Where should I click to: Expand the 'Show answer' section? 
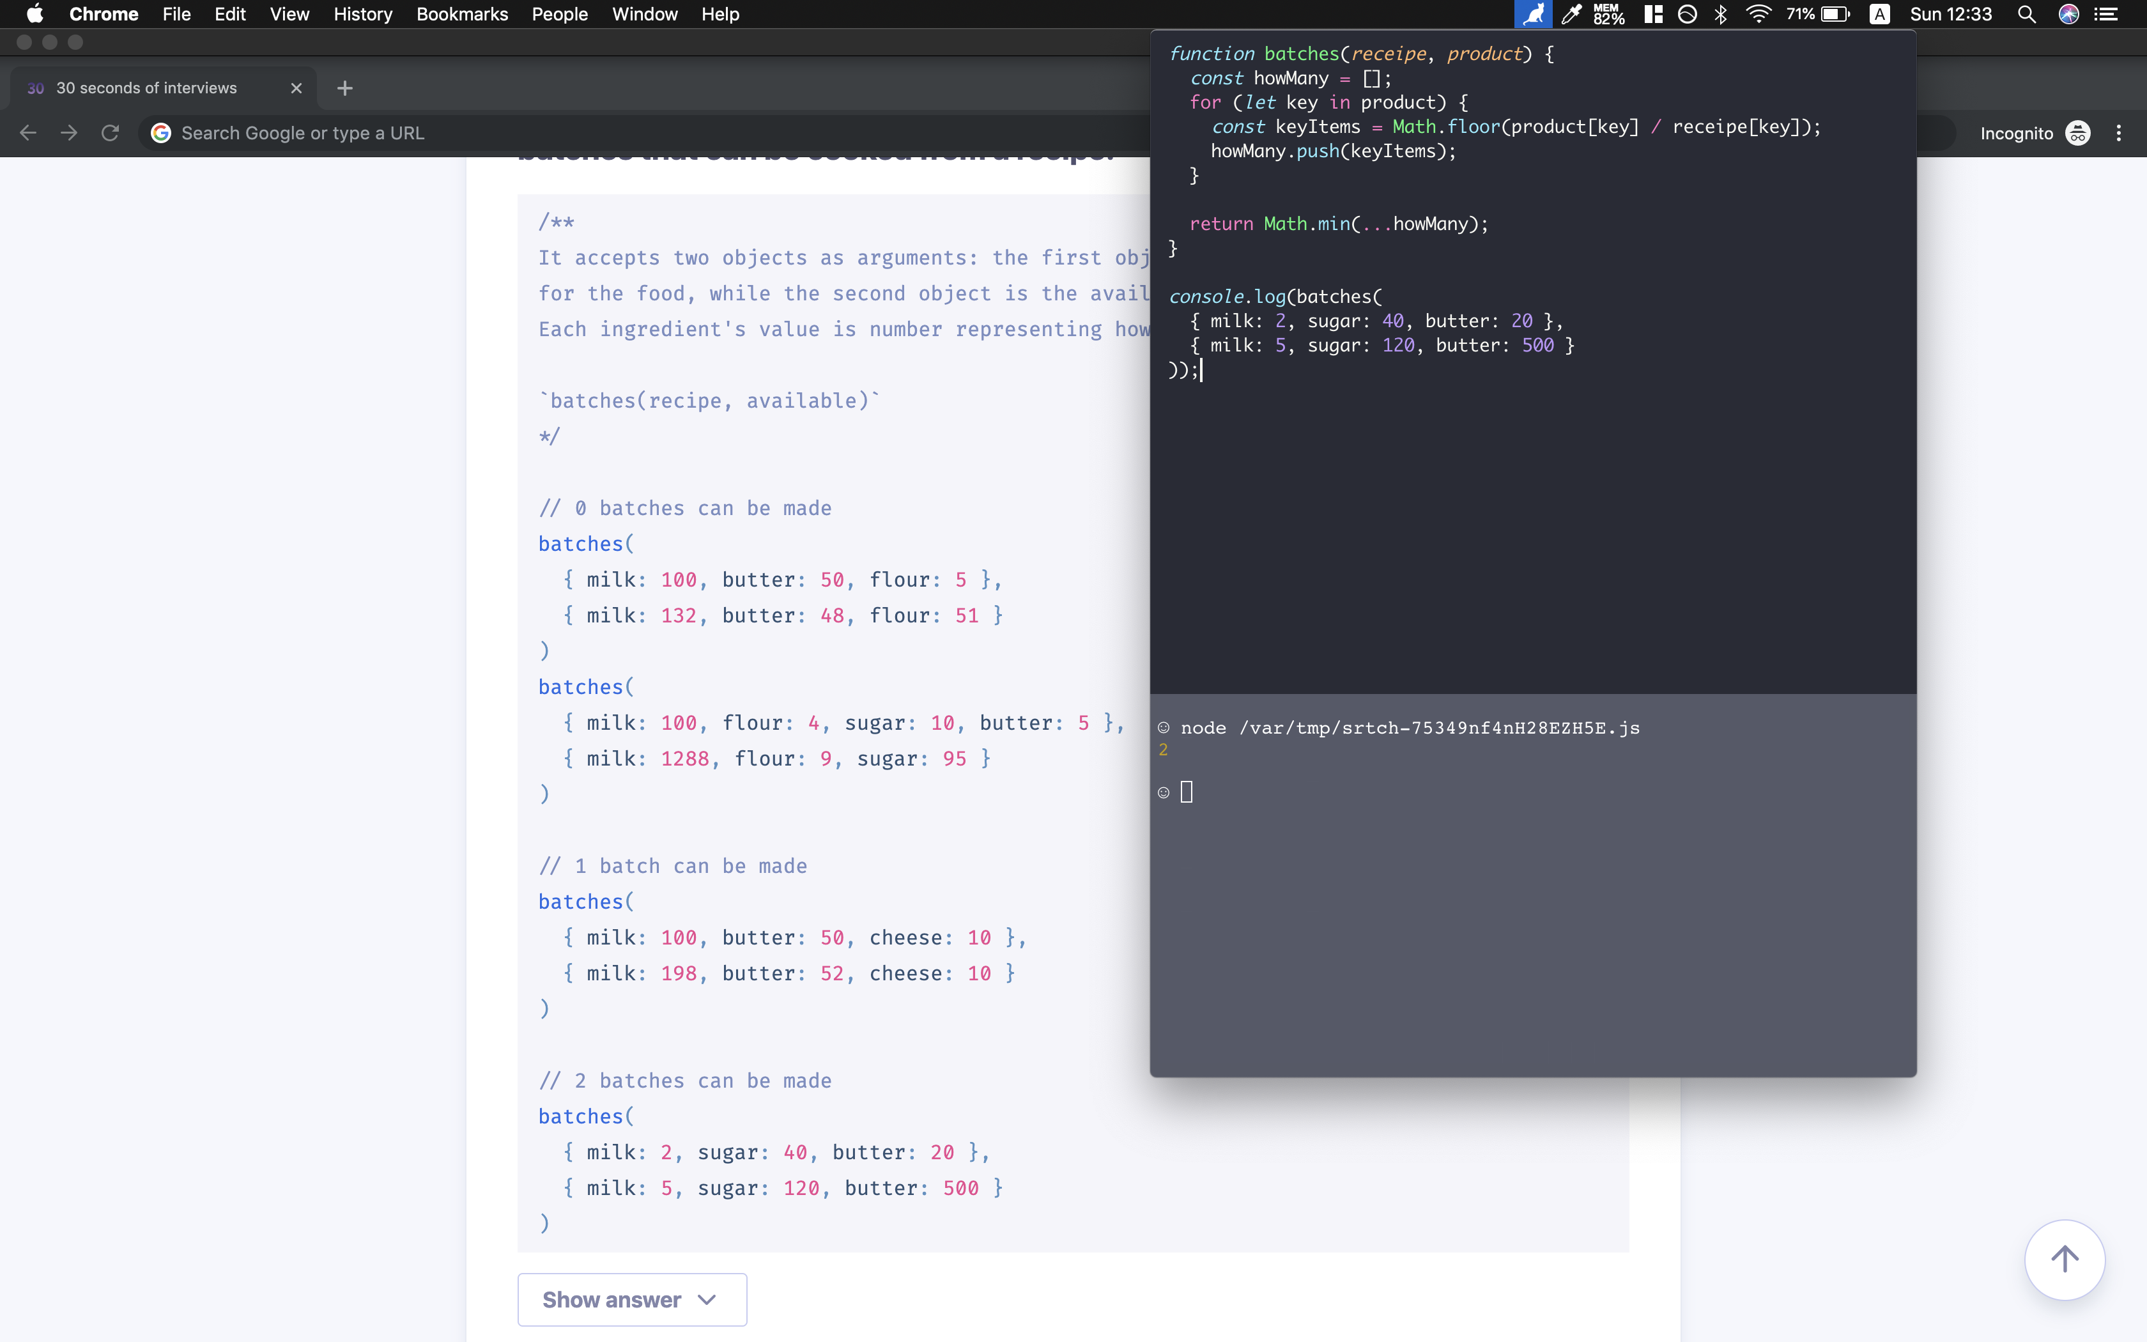(631, 1299)
